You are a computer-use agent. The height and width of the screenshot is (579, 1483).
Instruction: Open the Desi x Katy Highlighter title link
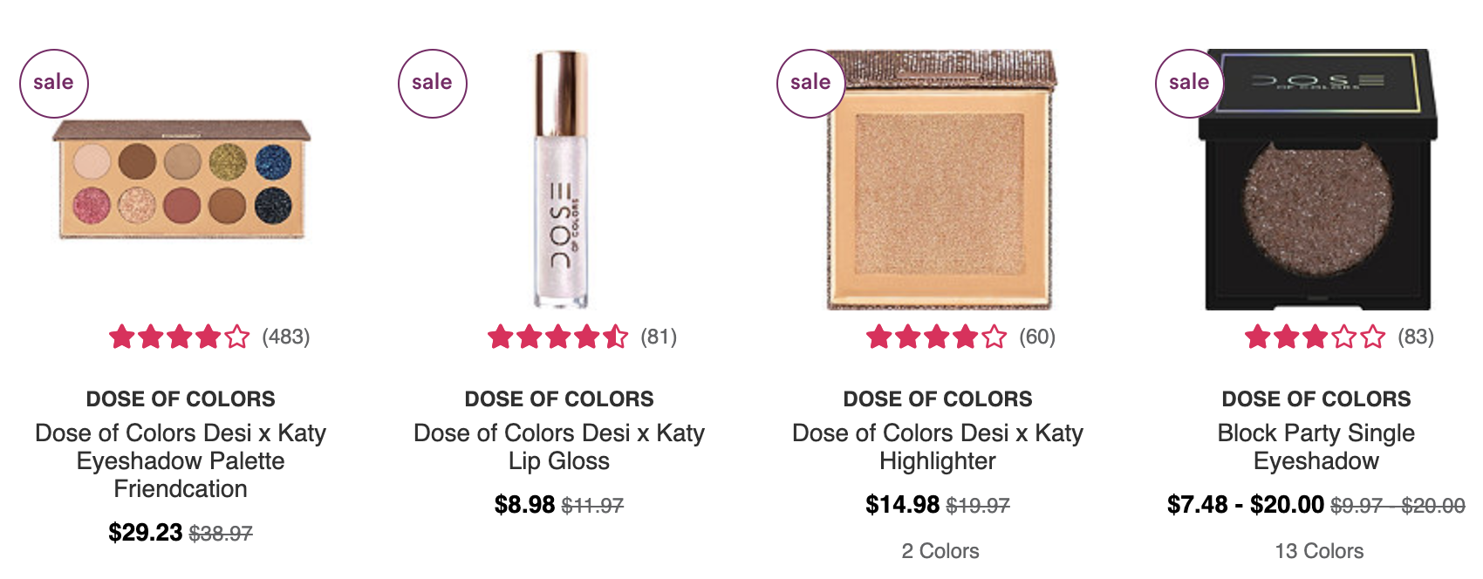click(938, 446)
